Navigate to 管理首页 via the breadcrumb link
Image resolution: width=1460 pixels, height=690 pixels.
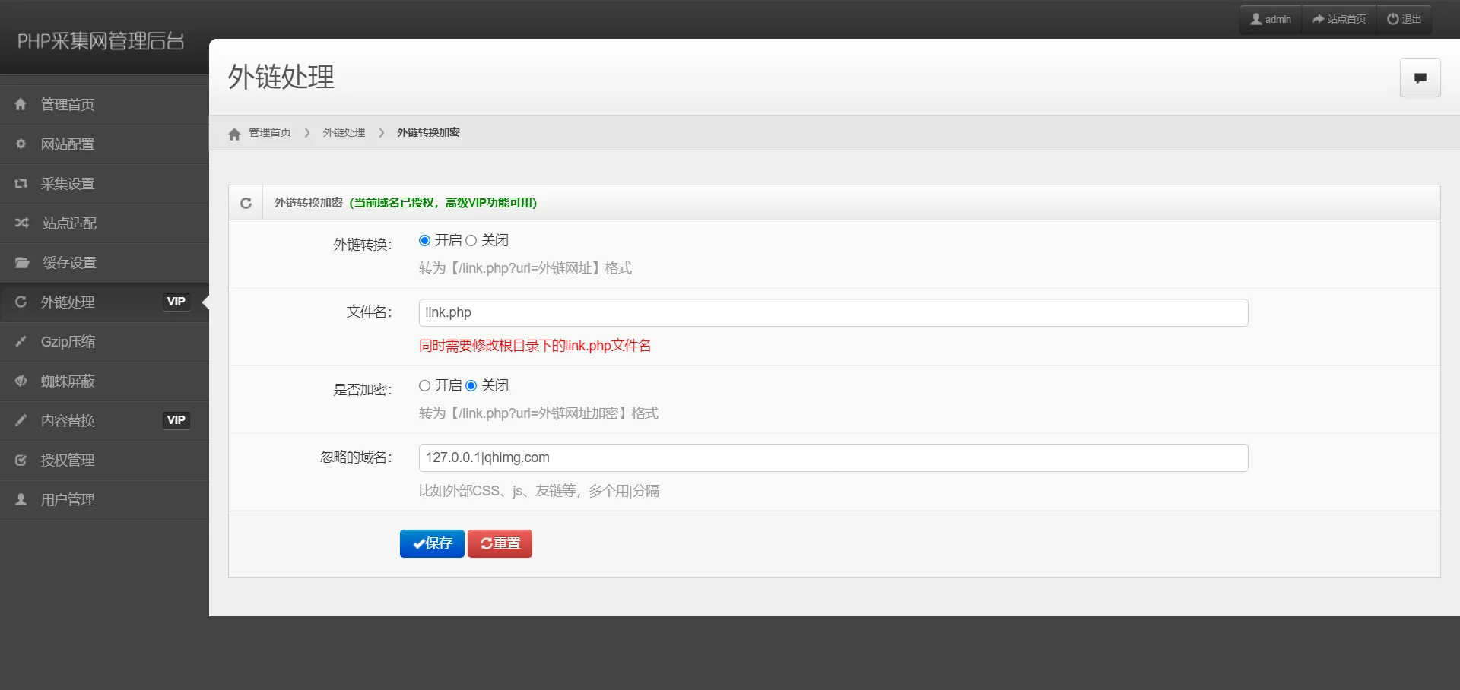[268, 132]
